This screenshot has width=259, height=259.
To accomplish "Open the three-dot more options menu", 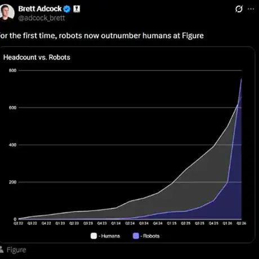I will coord(251,9).
